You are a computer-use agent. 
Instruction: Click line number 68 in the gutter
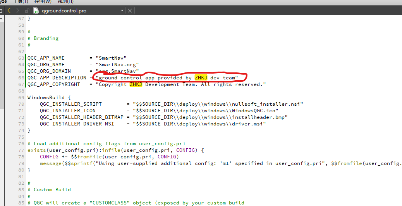(x=21, y=91)
